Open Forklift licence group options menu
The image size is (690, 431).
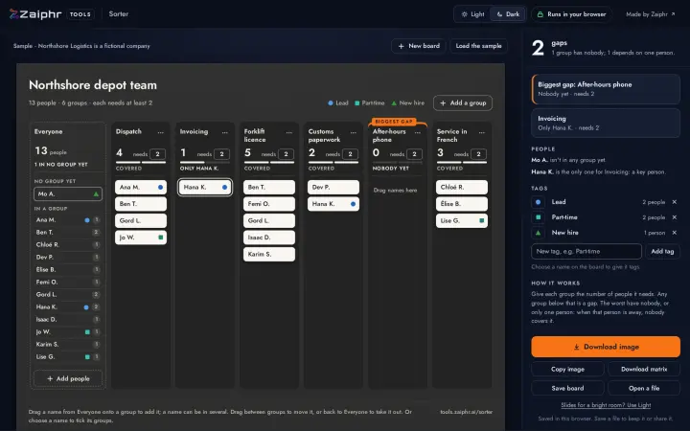click(289, 132)
